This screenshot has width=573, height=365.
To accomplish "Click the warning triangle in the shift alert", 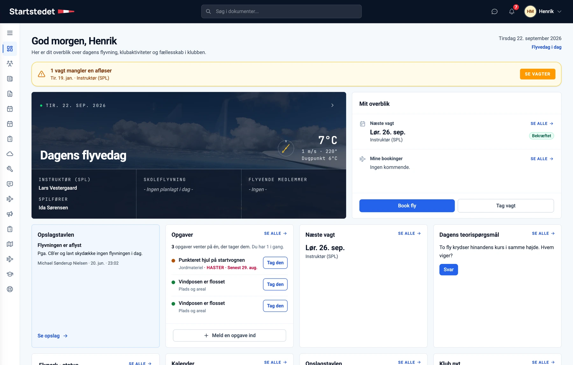I will (x=41, y=74).
